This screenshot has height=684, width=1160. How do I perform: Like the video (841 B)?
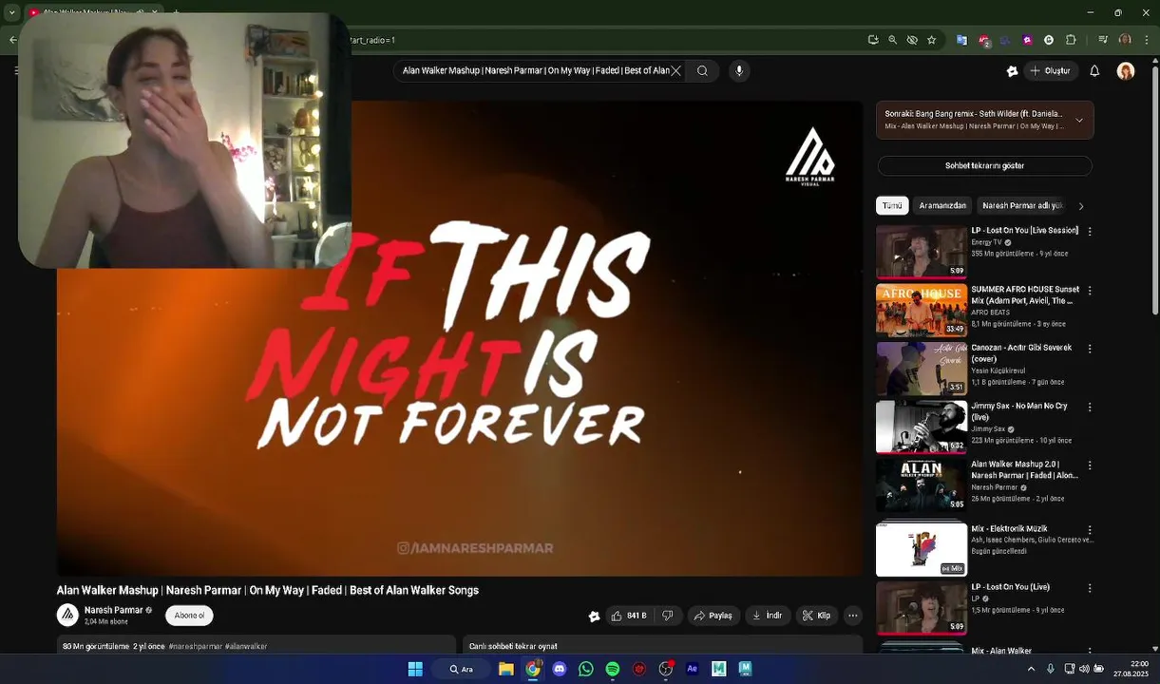point(629,616)
